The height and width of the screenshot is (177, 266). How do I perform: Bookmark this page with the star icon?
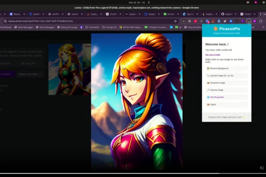(176, 21)
